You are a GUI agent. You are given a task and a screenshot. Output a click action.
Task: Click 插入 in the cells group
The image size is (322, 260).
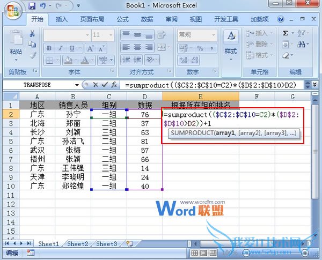(x=259, y=33)
